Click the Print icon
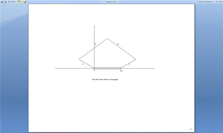The image size is (223, 133). coord(5,2)
